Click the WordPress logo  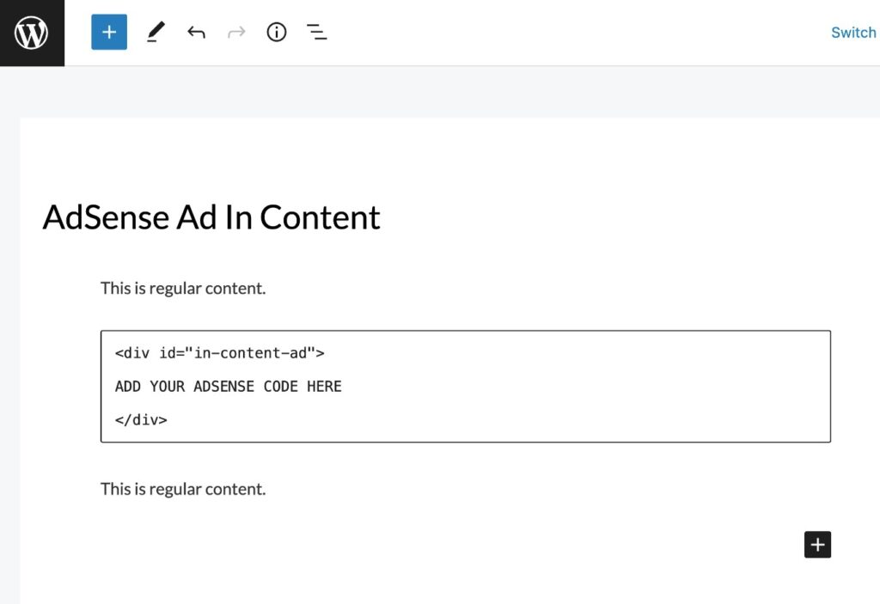32,33
